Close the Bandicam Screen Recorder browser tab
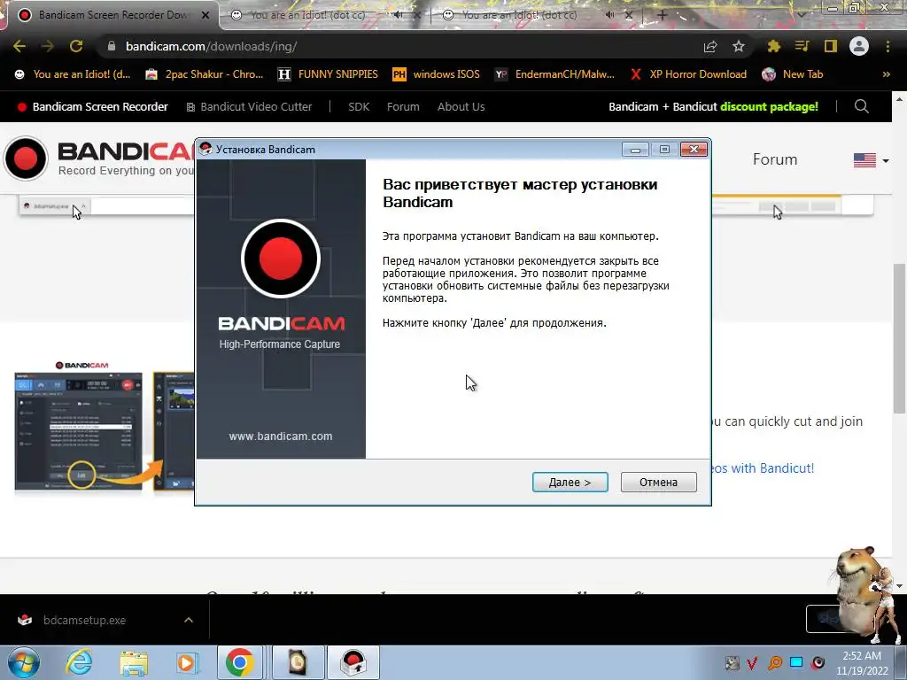Screen dimensions: 907x680 205,15
